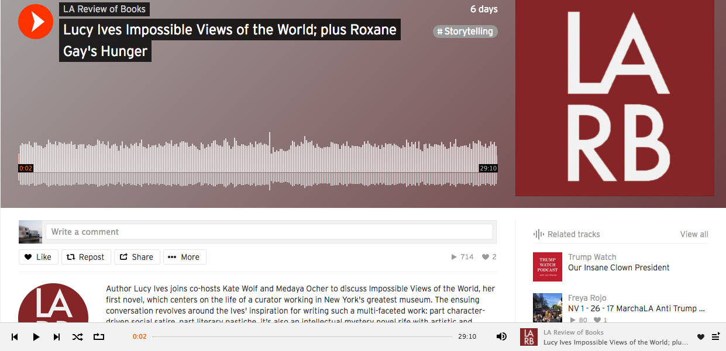Click the 80 plays count on Freya Rojo track
This screenshot has width=726, height=351.
(x=578, y=320)
